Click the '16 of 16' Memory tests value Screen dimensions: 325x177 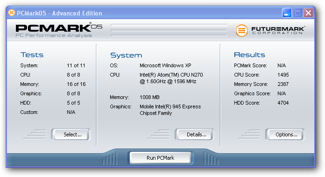tap(76, 84)
